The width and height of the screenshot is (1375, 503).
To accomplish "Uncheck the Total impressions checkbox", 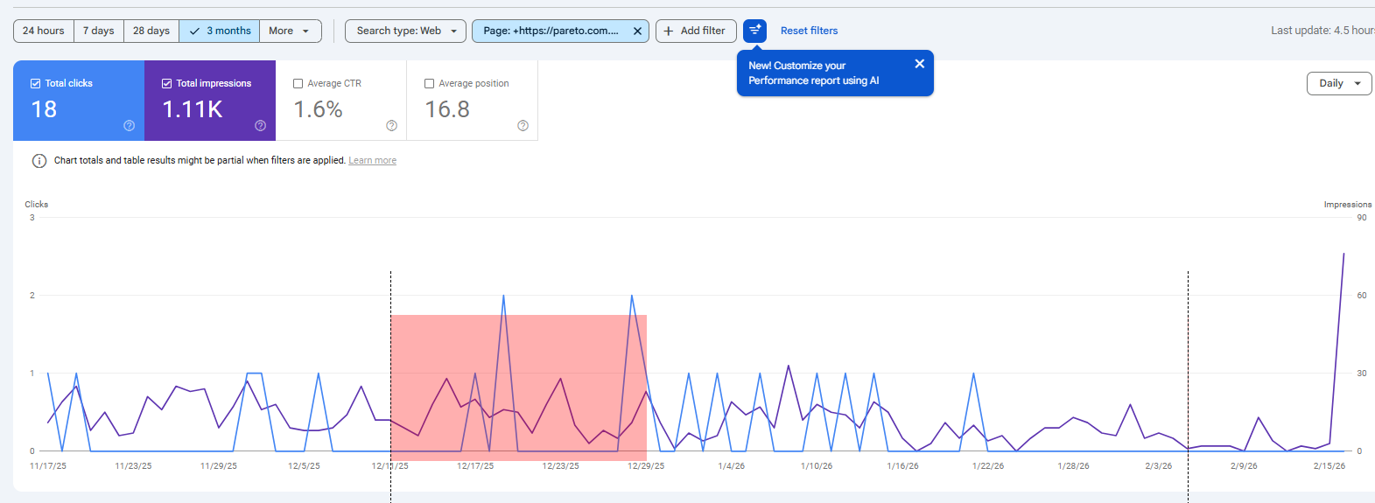I will (167, 84).
